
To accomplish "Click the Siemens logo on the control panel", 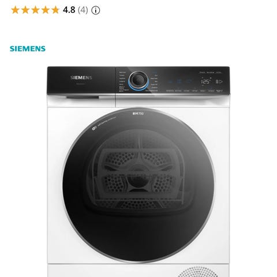I will tap(81, 78).
